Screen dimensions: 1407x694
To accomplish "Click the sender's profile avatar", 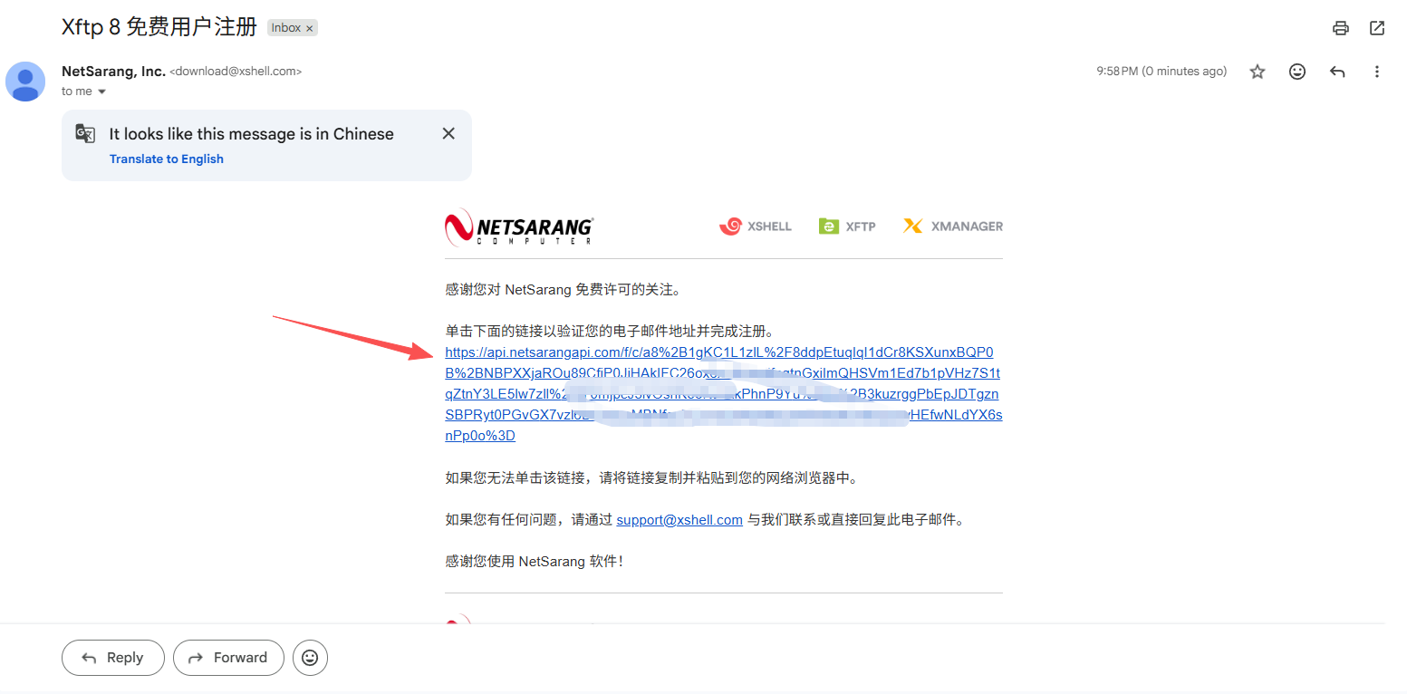I will [x=25, y=82].
